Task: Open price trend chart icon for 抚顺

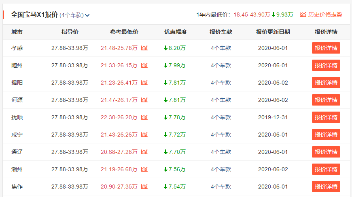Action: (144, 117)
